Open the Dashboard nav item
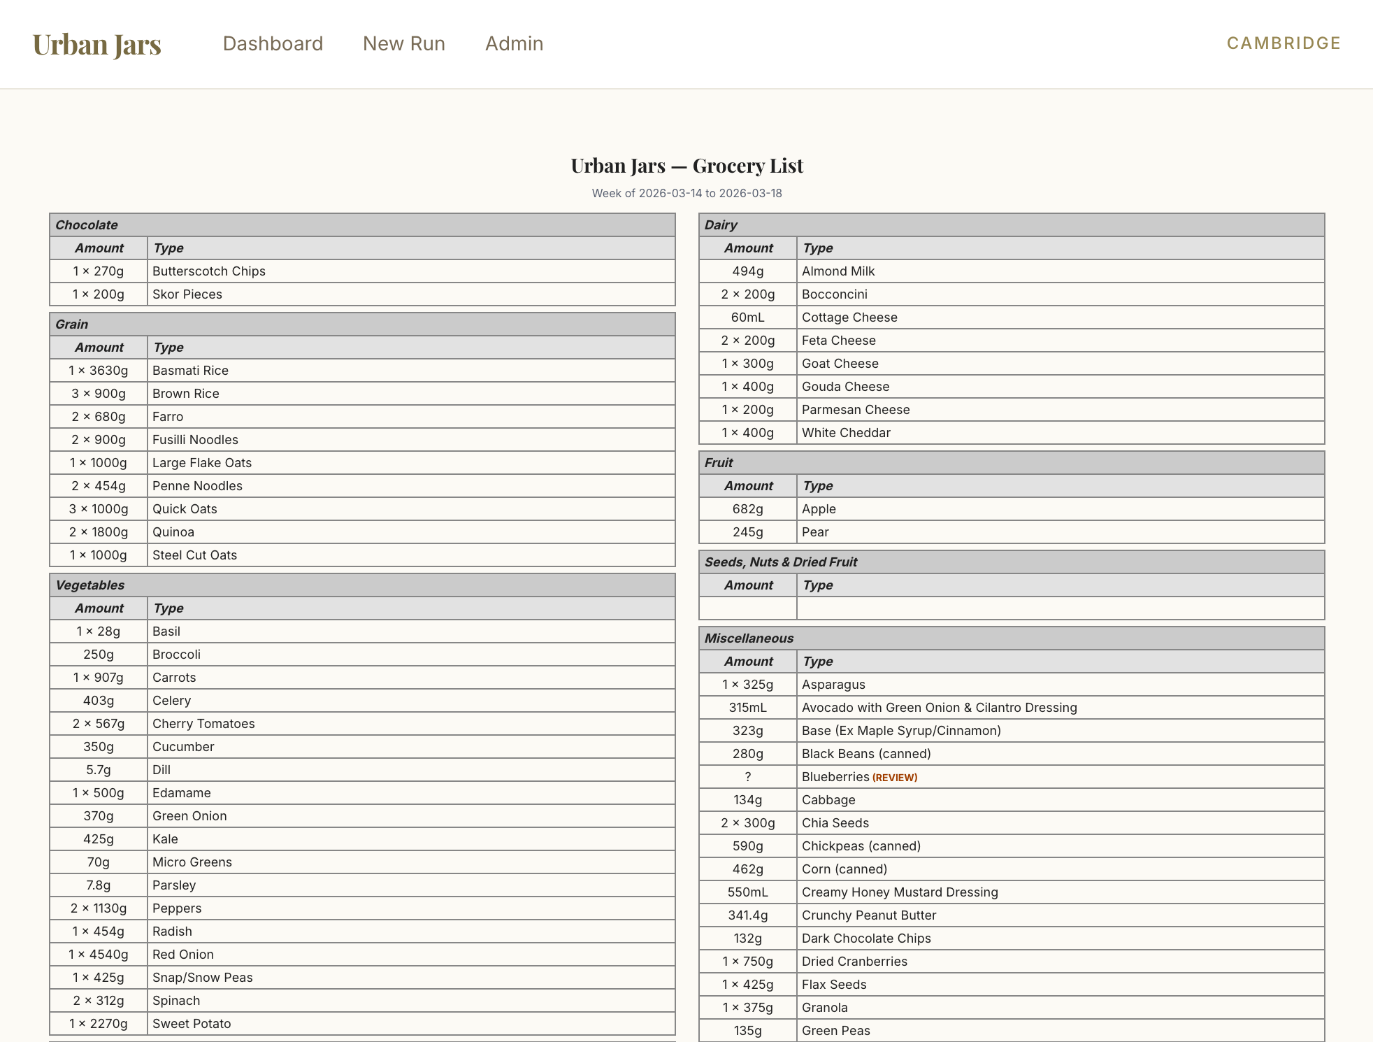 point(273,43)
